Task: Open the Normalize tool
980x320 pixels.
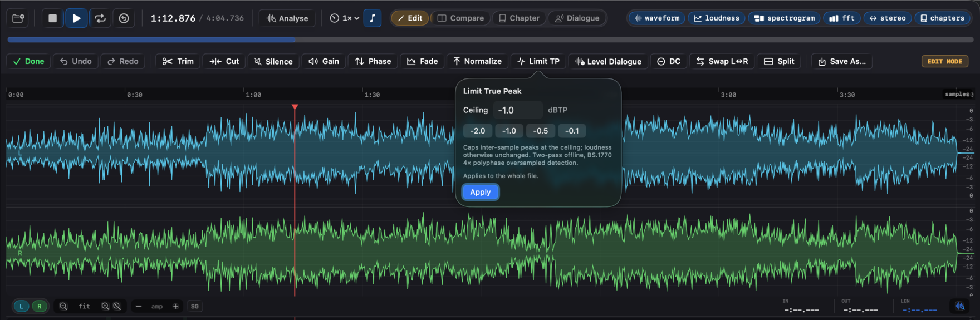Action: (x=477, y=61)
